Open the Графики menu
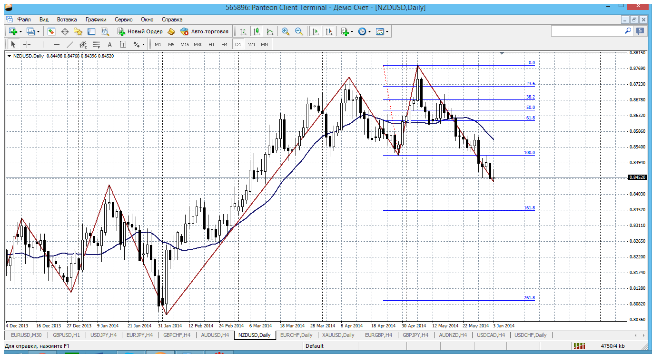This screenshot has width=652, height=354. [x=96, y=20]
